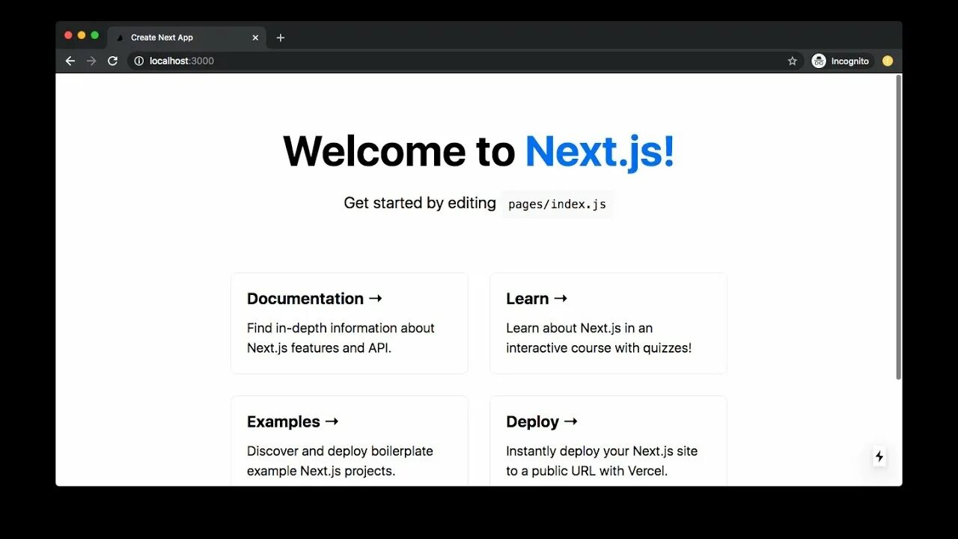
Task: Open the Incognito profile indicator
Action: pyautogui.click(x=841, y=61)
